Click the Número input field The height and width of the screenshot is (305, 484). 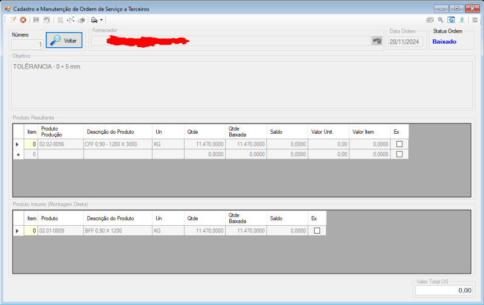tap(27, 44)
